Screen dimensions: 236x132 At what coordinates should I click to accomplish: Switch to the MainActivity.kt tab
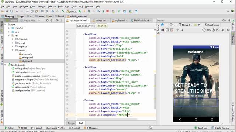[141, 21]
